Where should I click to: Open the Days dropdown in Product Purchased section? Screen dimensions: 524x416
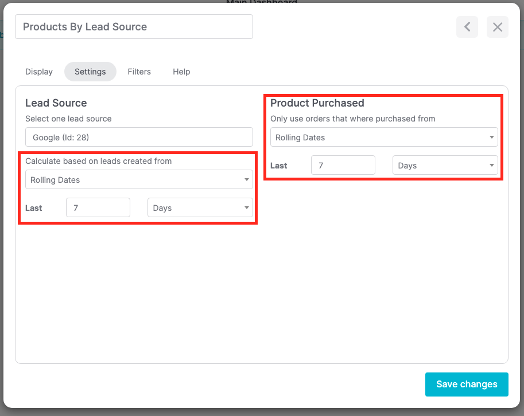tap(445, 166)
